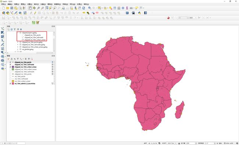Collapse the clipped_layers.gpkg browser node

pos(18,33)
